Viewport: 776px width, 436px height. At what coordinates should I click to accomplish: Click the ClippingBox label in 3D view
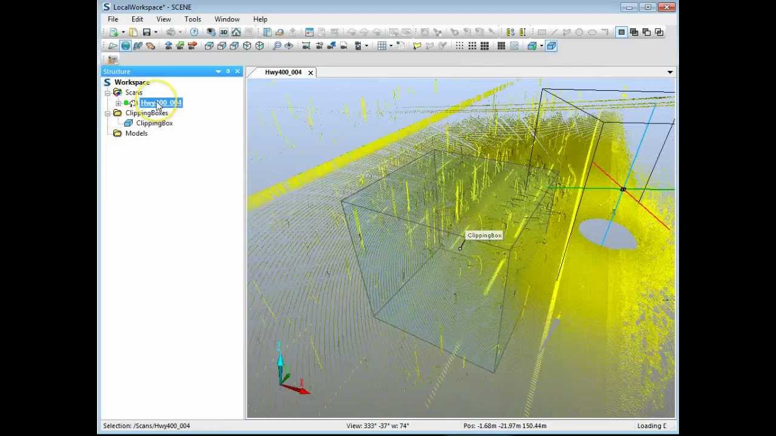pos(484,236)
